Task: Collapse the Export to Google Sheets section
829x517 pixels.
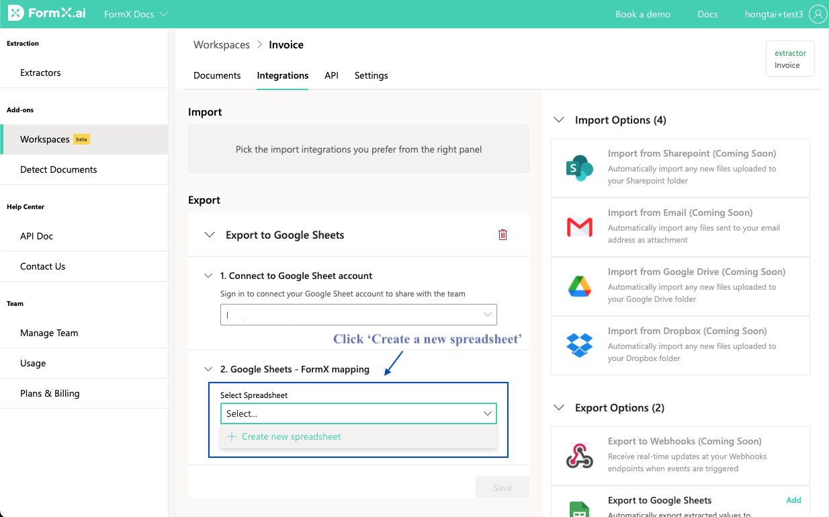Action: (x=210, y=235)
